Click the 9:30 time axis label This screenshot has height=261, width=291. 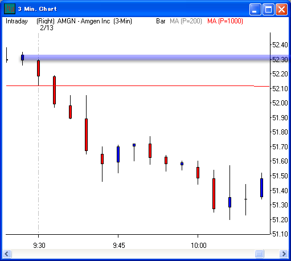39,246
